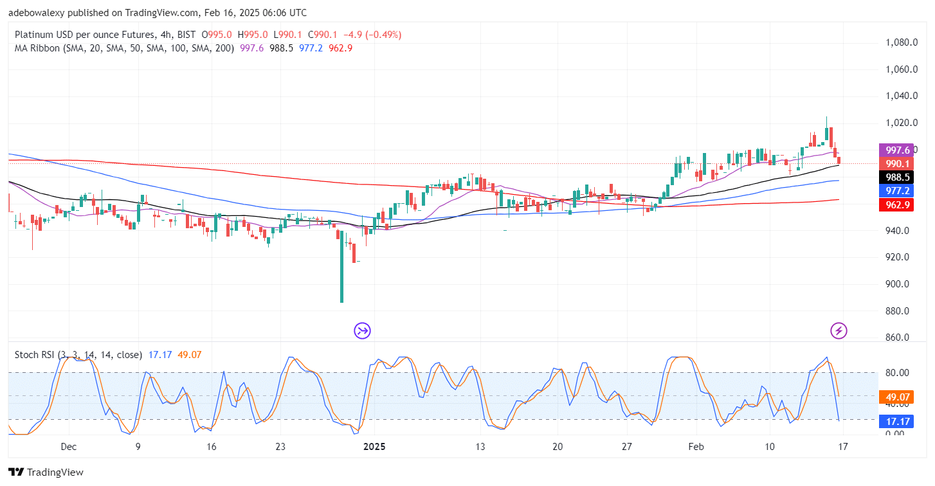Viewport: 935px width, 486px height.
Task: Click the purple lightning bolt event icon
Action: [x=839, y=331]
